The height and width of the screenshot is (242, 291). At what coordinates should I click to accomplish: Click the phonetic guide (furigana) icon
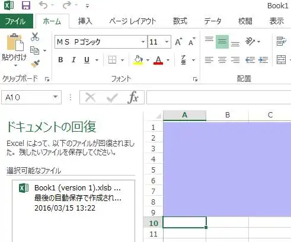tap(184, 60)
